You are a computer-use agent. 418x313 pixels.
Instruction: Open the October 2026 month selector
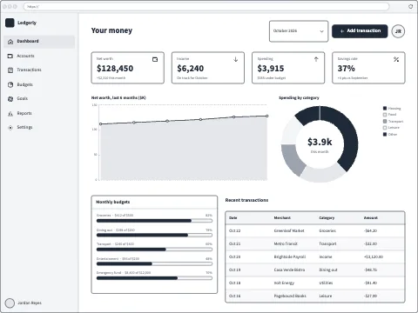[299, 31]
